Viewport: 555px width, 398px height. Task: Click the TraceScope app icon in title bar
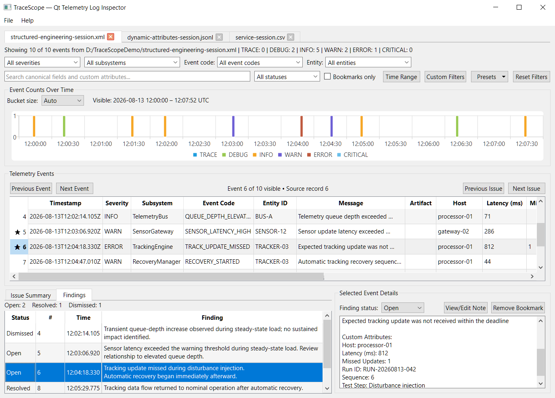(7, 7)
